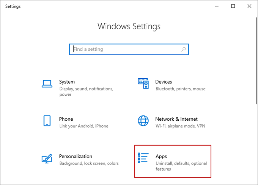Click 'Uninstall, defaults, optional features' description
The image size is (258, 185).
coord(181,166)
